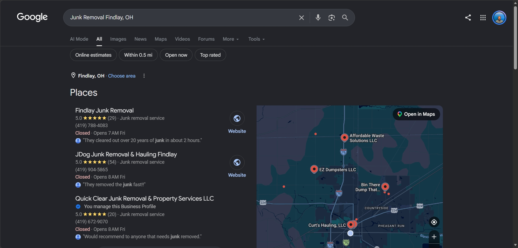Center map on my location icon
The image size is (518, 248).
click(x=434, y=222)
